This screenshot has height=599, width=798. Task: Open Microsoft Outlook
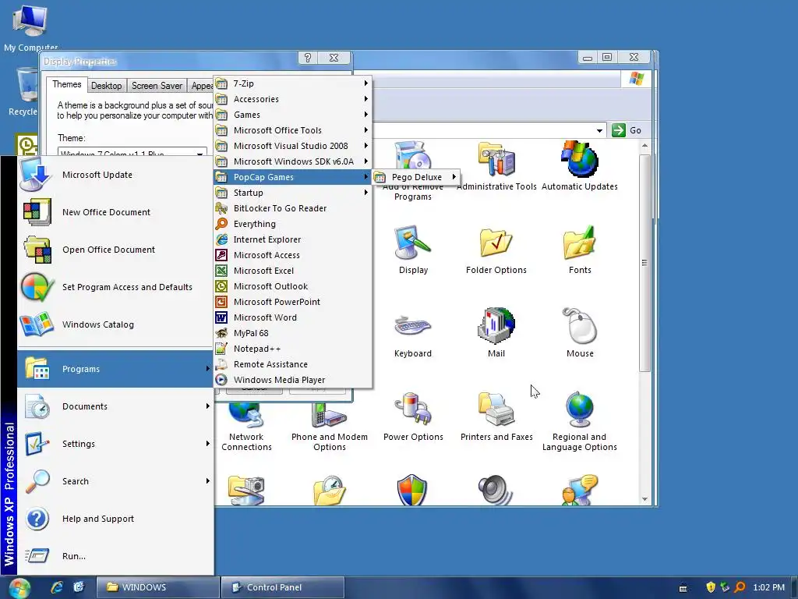[293, 286]
